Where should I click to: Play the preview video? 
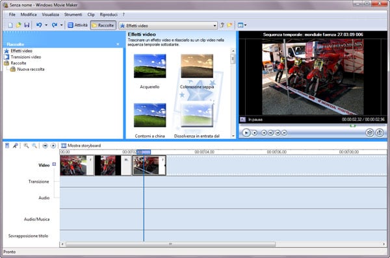click(246, 133)
